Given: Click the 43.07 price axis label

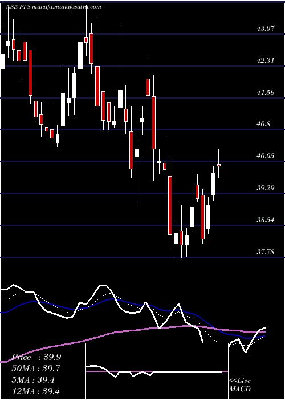Looking at the screenshot, I should [266, 29].
